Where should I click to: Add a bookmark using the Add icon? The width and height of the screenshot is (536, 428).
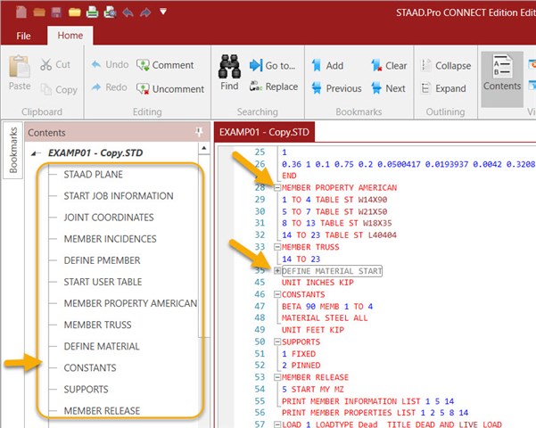point(326,65)
